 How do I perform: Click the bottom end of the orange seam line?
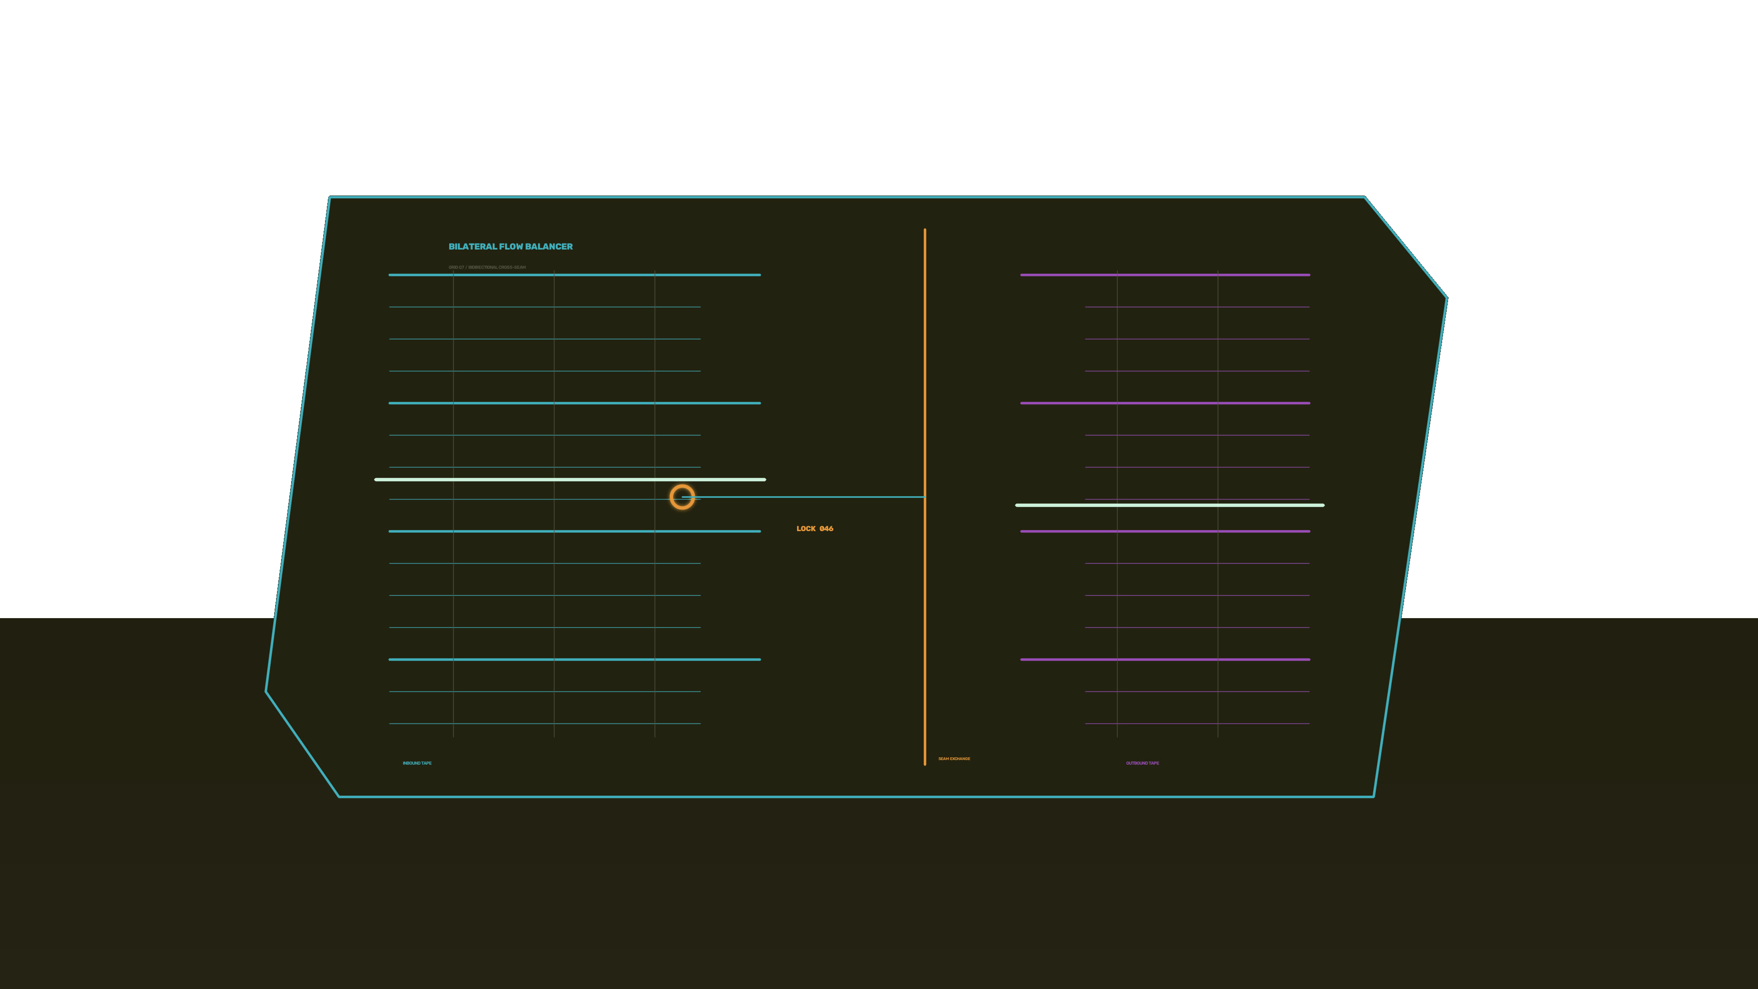925,763
